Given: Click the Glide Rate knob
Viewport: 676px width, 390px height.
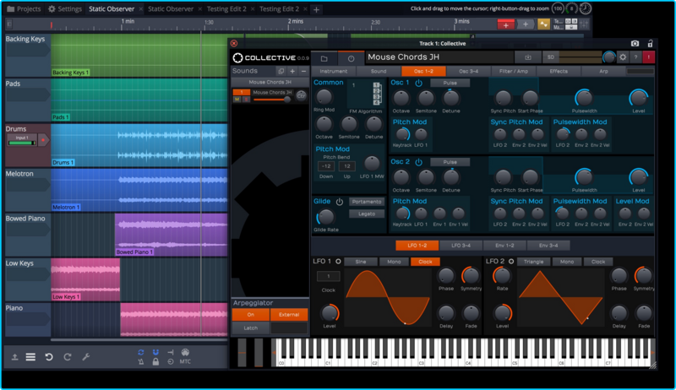Looking at the screenshot, I should pos(325,217).
